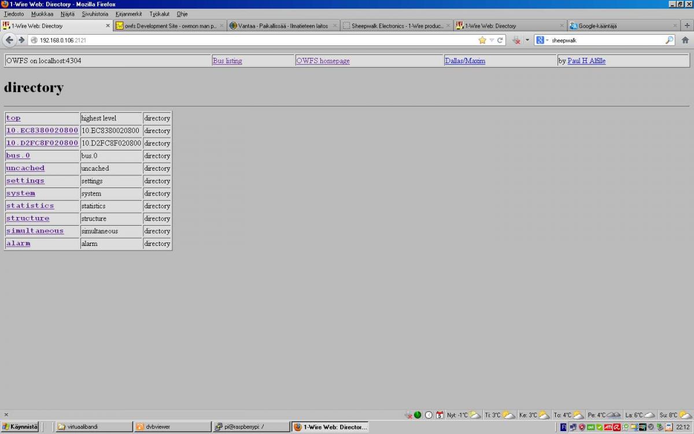Open the OWFS homepage link
The image size is (694, 434).
[x=323, y=61]
